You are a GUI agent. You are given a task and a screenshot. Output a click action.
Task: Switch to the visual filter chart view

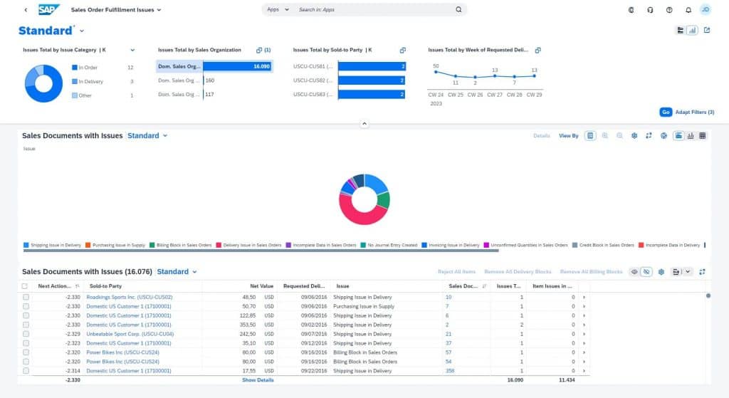(x=692, y=30)
